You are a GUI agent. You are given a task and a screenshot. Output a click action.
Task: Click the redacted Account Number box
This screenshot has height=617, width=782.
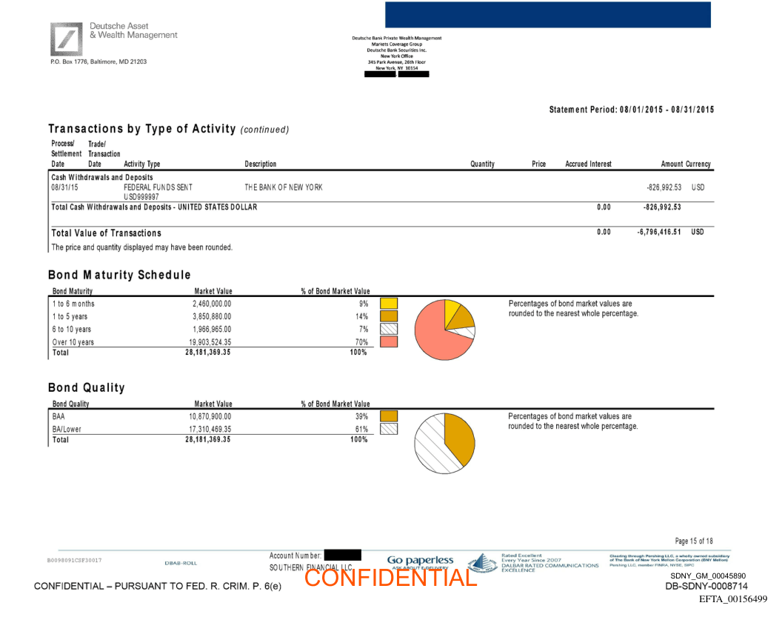pos(342,555)
